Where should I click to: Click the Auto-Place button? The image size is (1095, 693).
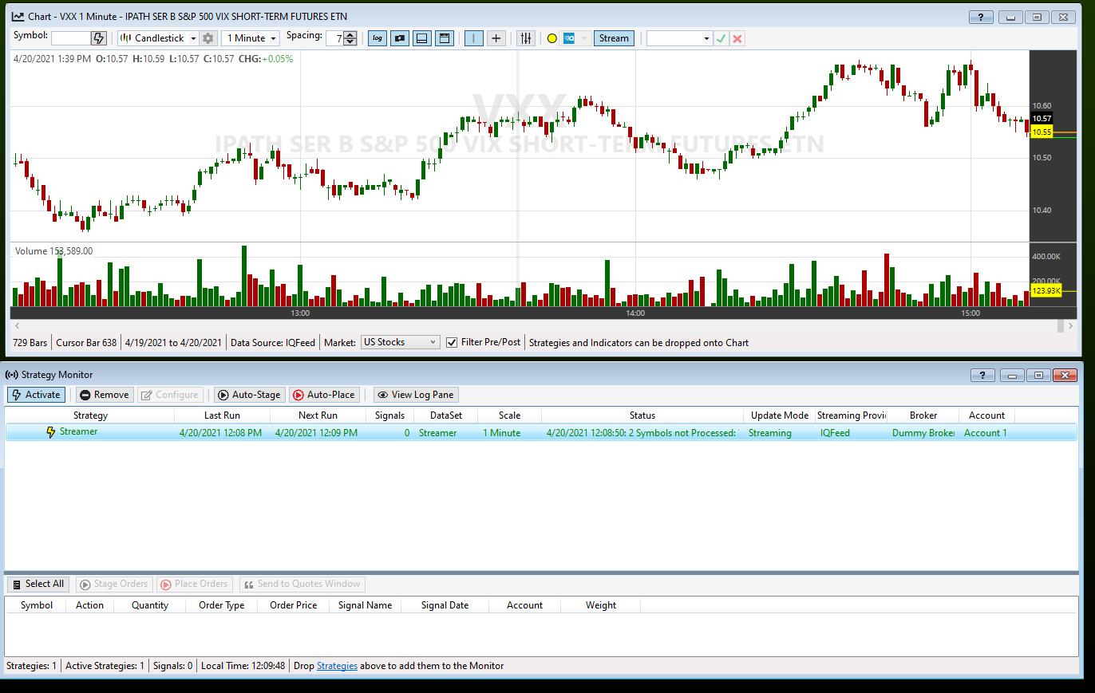(x=324, y=395)
